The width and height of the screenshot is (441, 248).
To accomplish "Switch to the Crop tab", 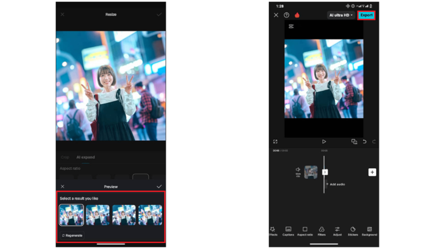I will click(x=65, y=157).
